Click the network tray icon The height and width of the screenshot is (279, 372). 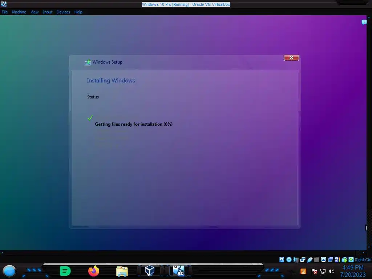click(x=323, y=271)
